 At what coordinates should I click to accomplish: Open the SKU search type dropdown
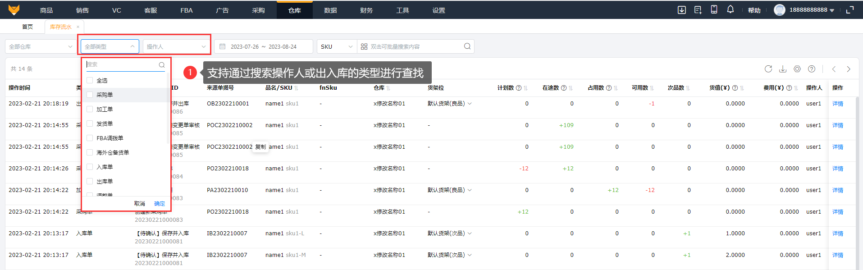[x=337, y=46]
